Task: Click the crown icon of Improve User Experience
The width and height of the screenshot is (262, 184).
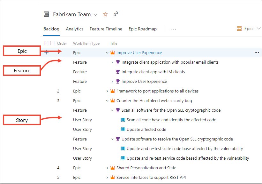Action: click(112, 53)
